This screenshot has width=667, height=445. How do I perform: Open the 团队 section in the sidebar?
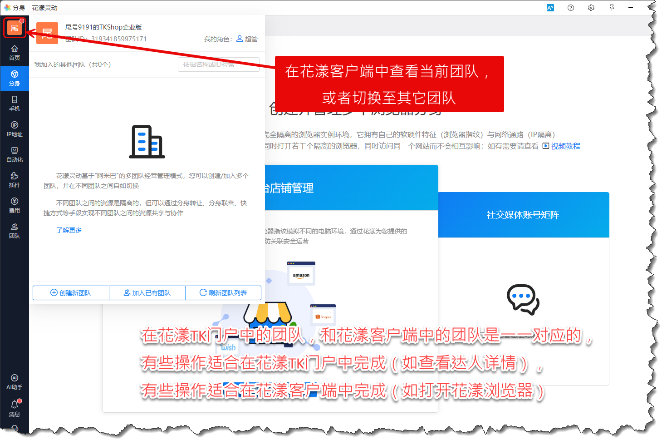tap(15, 231)
